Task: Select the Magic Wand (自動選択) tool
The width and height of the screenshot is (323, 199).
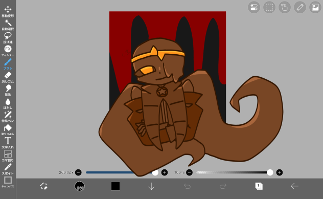Action: (x=8, y=25)
